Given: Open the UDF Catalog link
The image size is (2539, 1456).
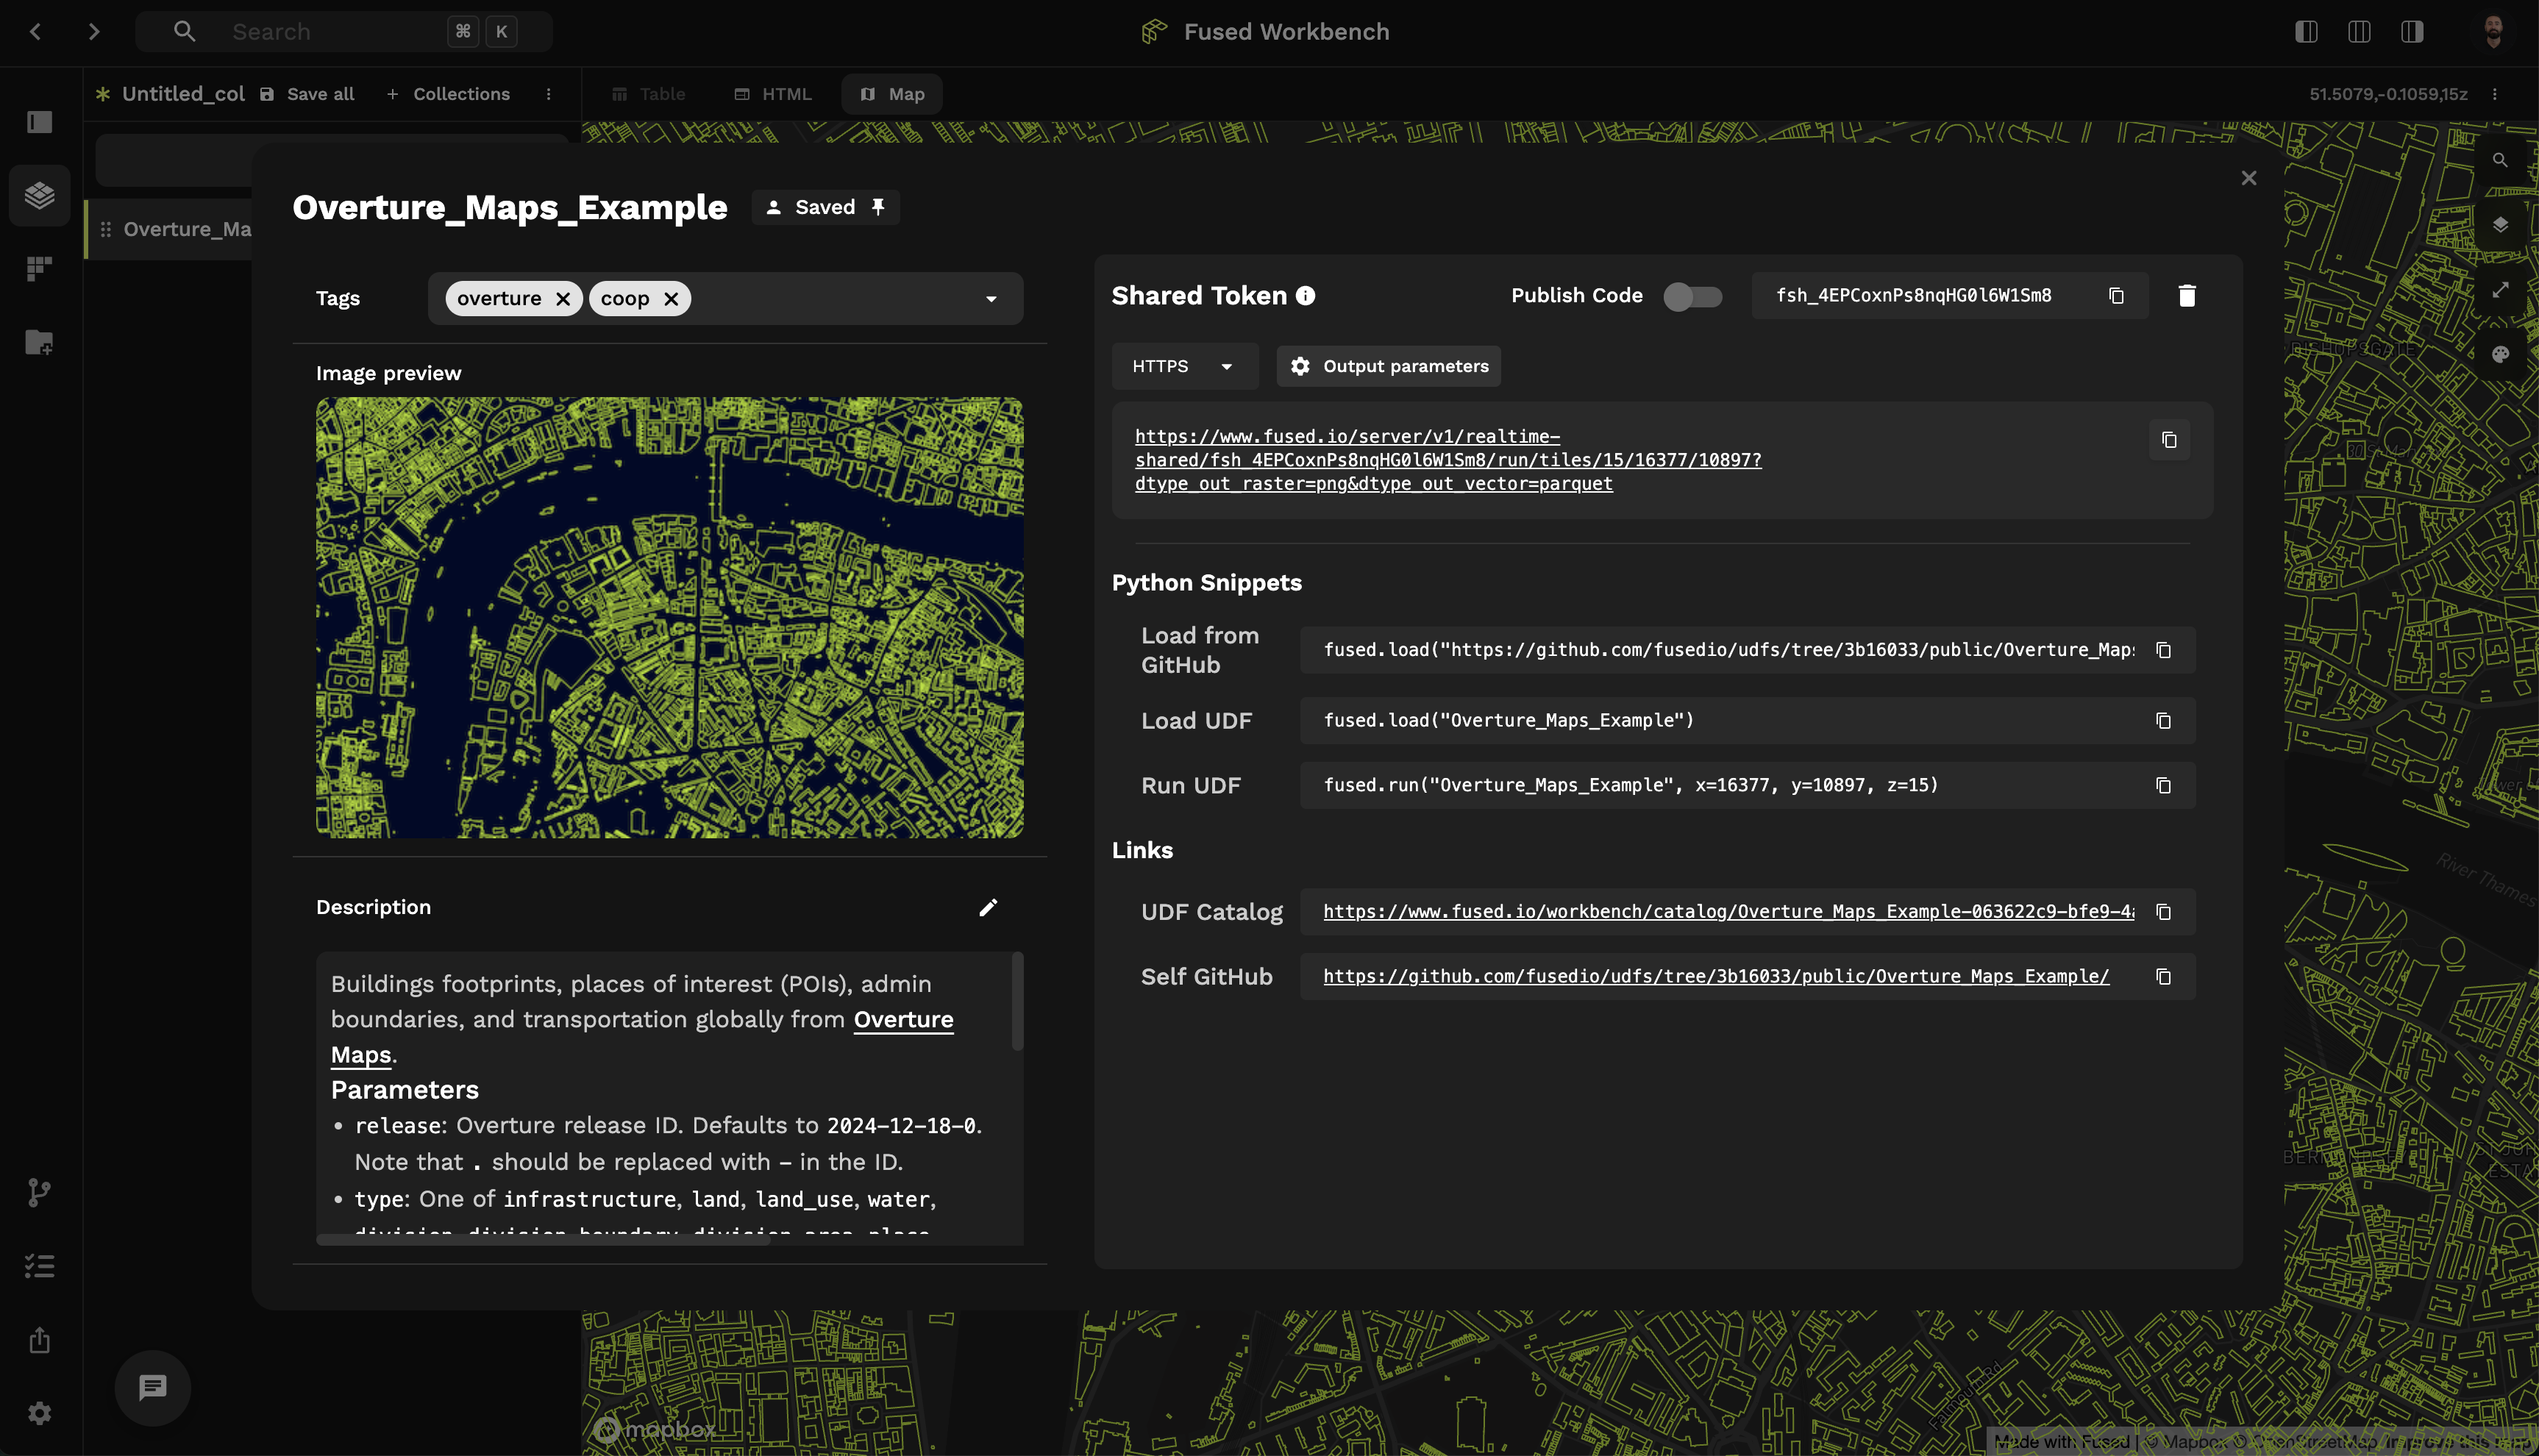Looking at the screenshot, I should tap(1728, 912).
